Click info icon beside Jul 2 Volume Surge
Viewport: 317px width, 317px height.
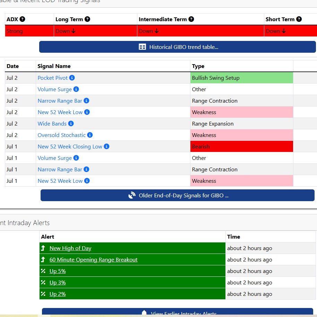pos(76,89)
